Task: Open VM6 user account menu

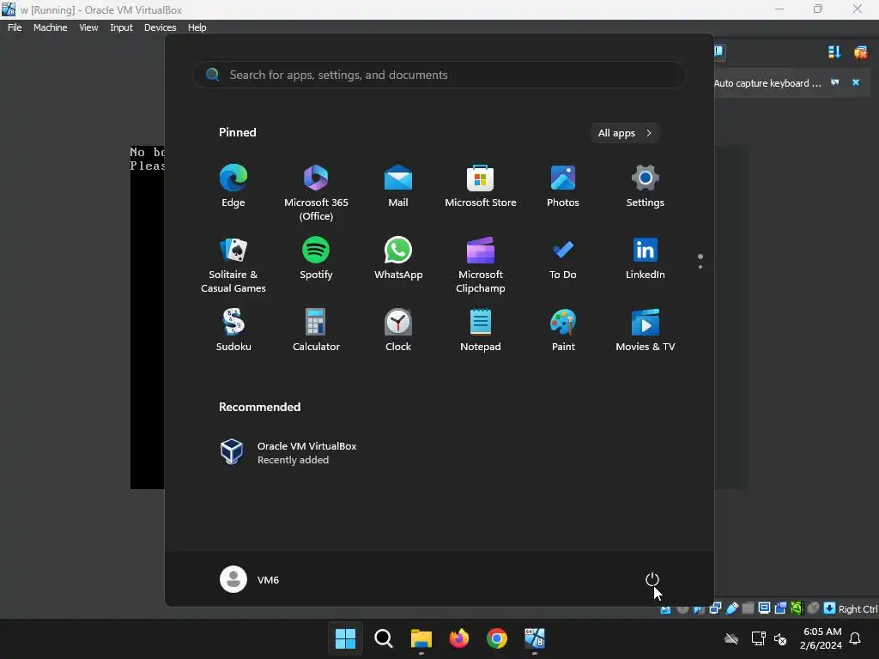Action: [250, 579]
